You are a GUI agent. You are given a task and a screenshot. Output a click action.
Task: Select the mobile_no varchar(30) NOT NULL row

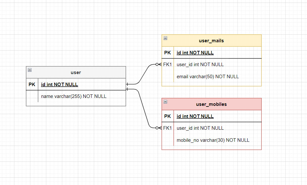tap(213, 140)
